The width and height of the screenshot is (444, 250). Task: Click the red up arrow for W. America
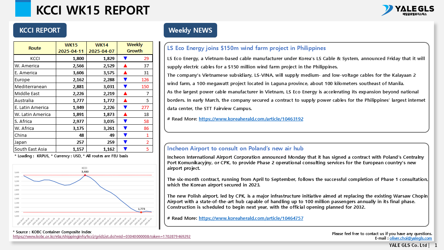pyautogui.click(x=125, y=66)
